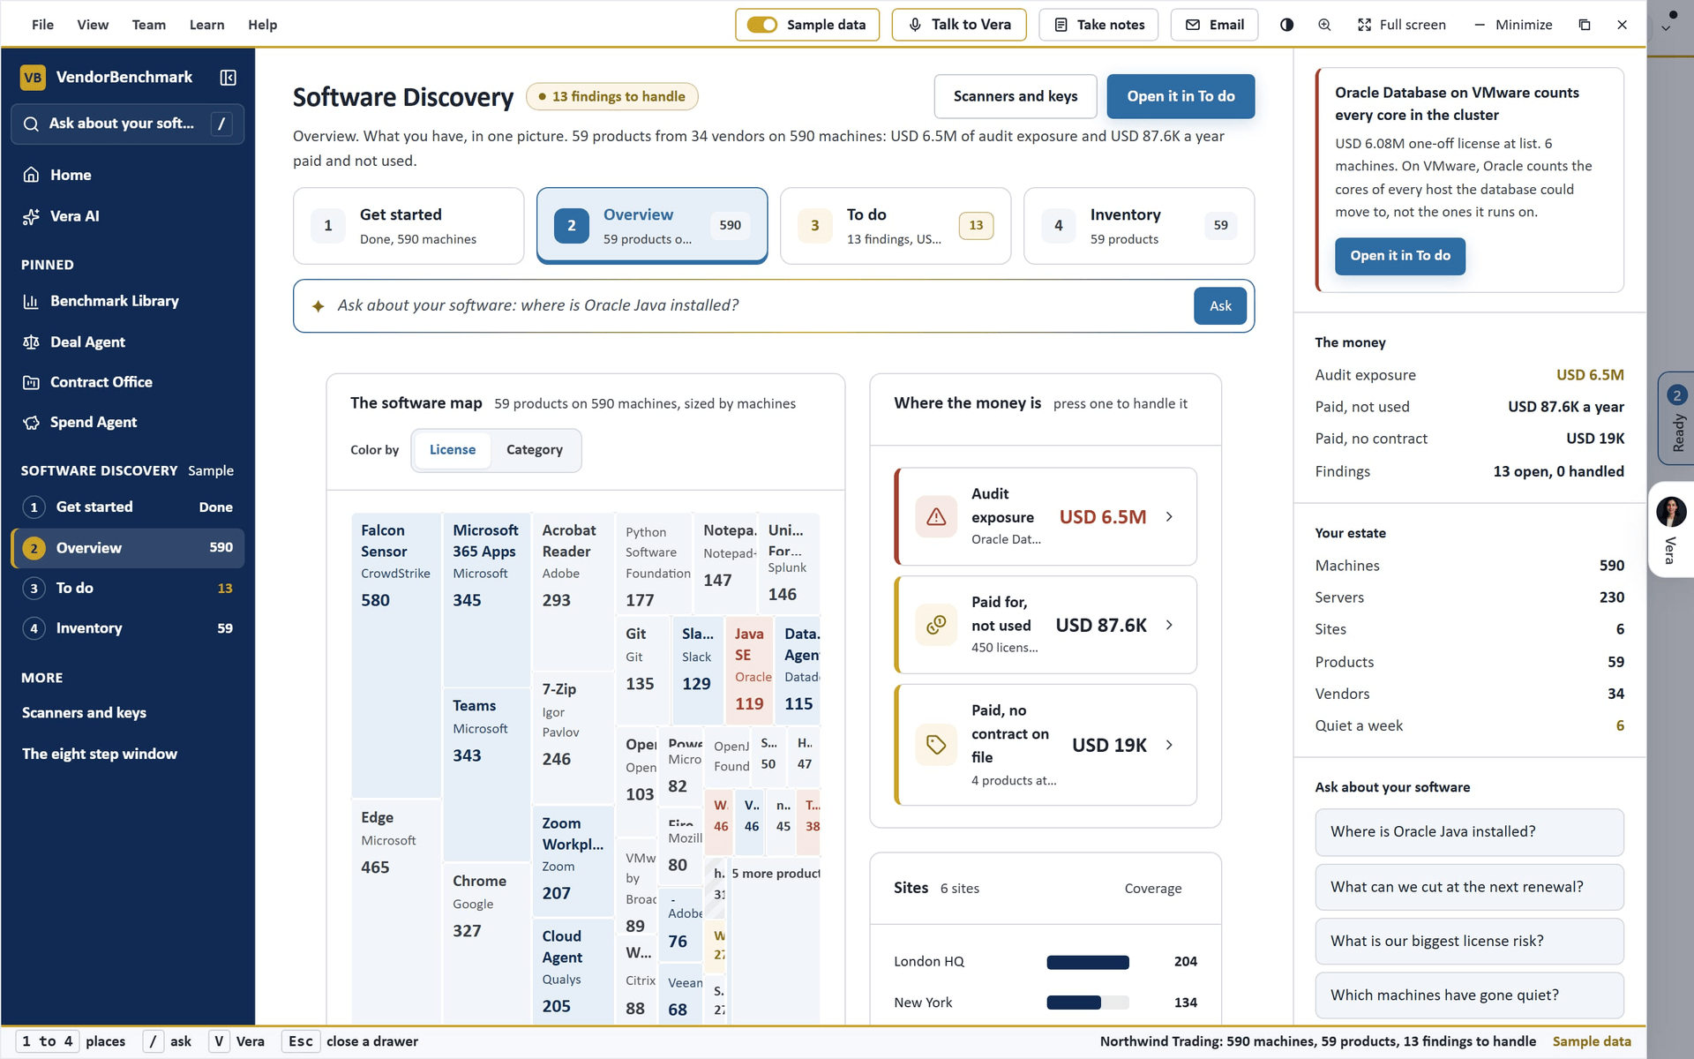Open the File menu
This screenshot has height=1059, width=1694.
[42, 25]
